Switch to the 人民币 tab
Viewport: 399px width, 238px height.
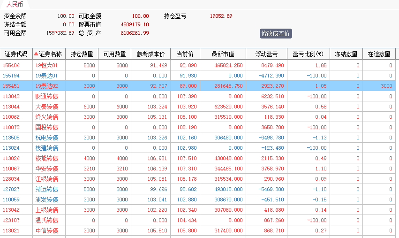14,5
